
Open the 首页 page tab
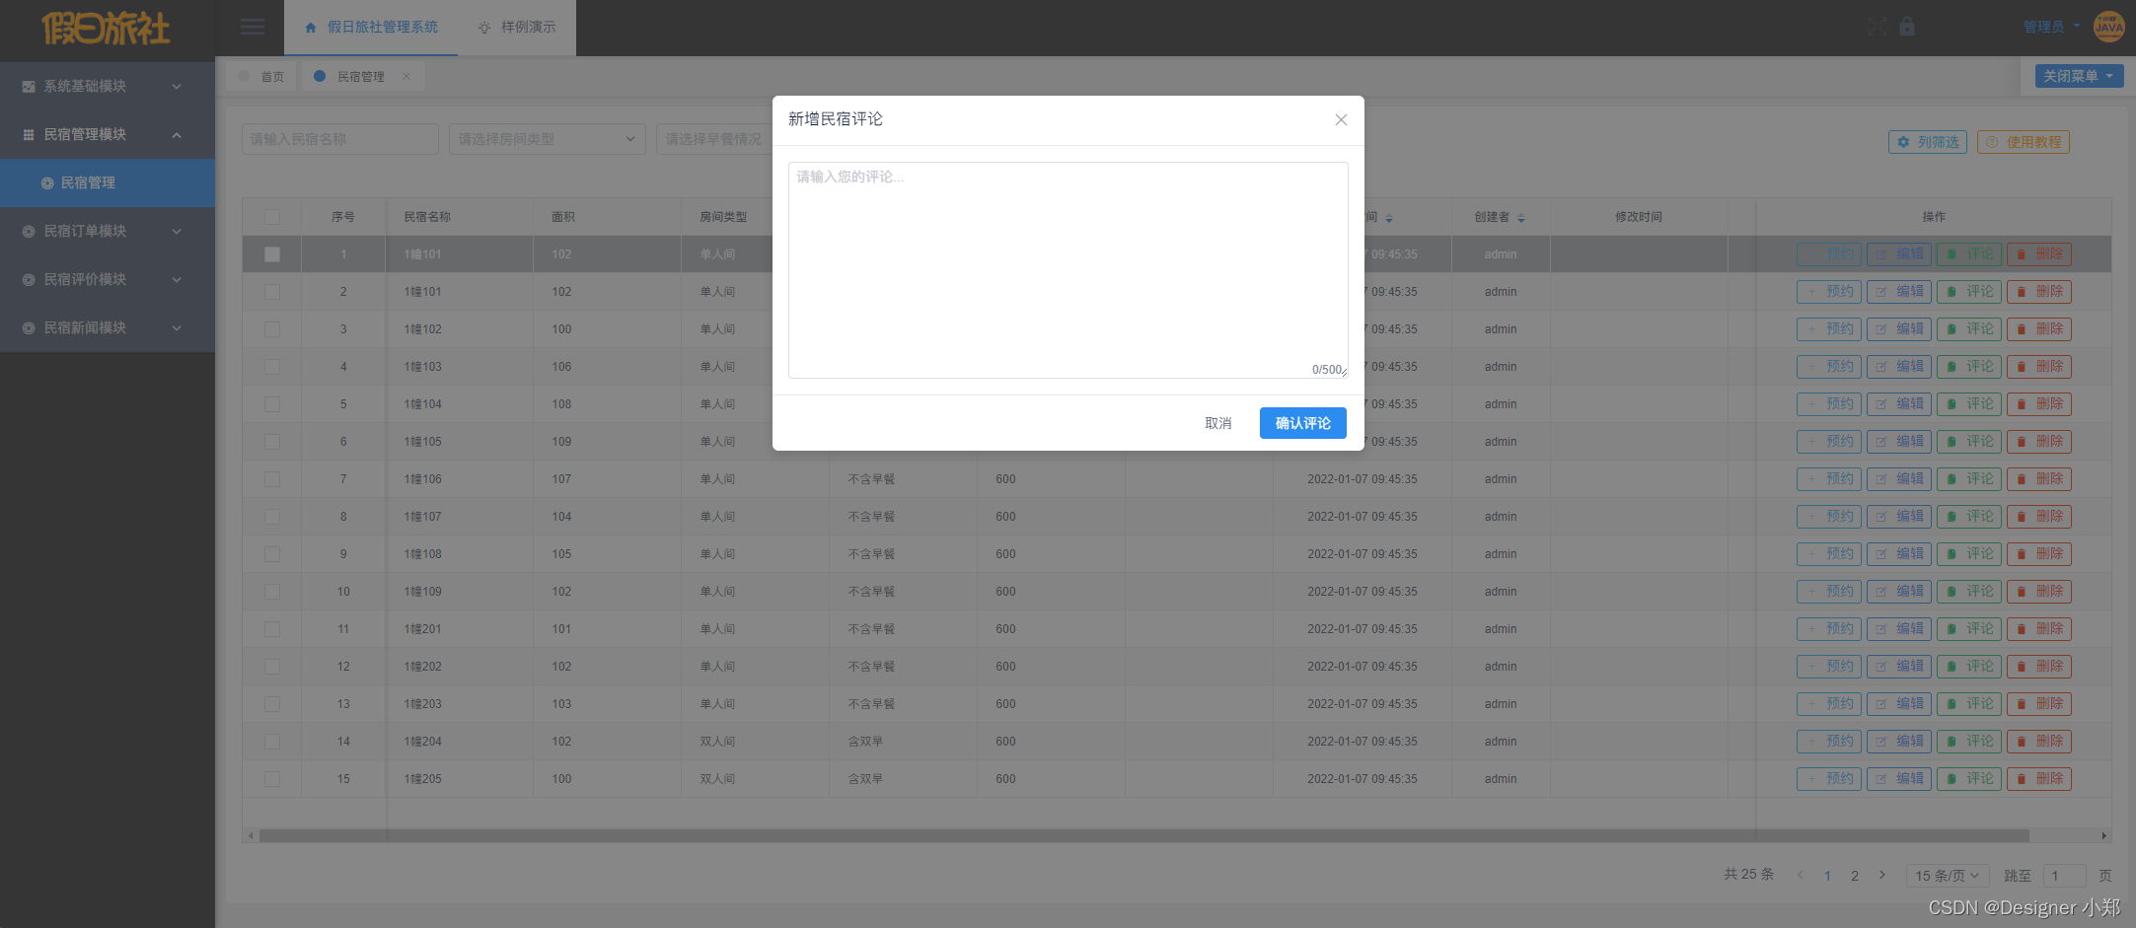pos(261,77)
